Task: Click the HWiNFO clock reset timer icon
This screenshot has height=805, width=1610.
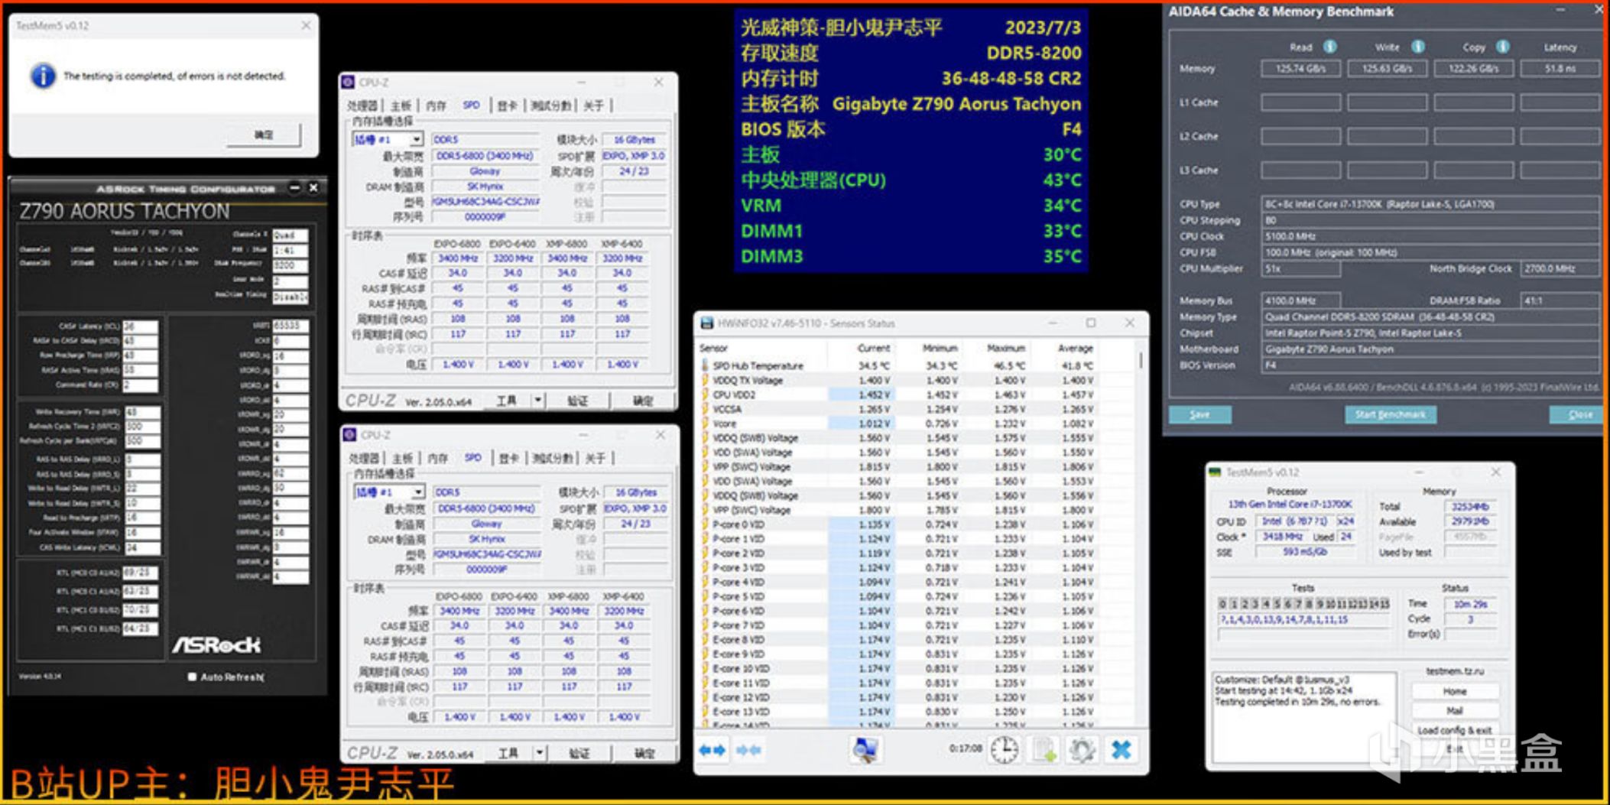Action: (x=1004, y=750)
